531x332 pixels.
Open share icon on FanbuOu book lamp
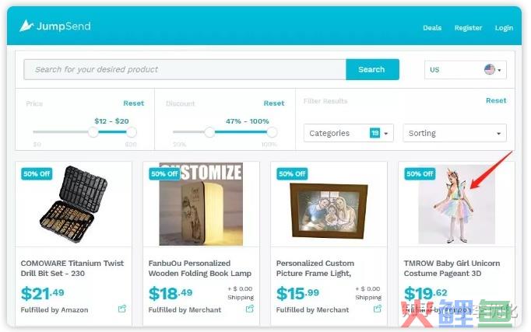[250, 309]
